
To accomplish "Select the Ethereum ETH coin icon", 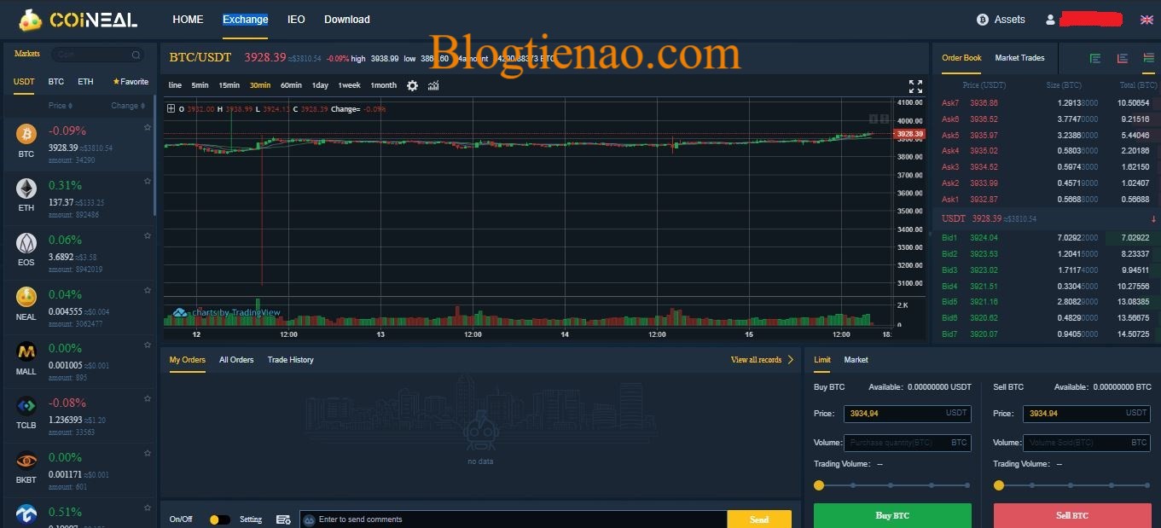I will pyautogui.click(x=26, y=189).
